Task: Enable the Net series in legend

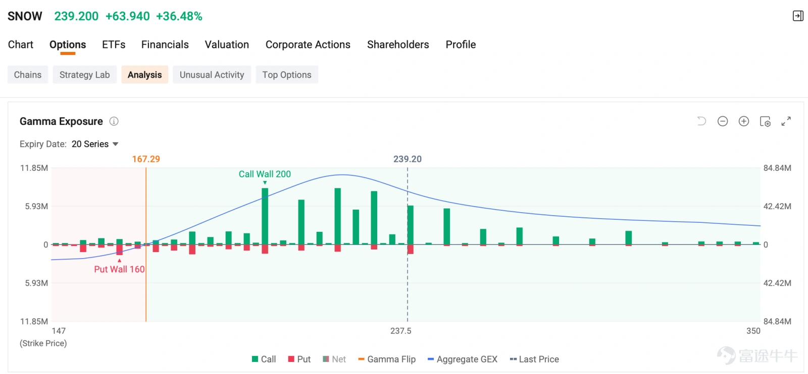Action: click(x=334, y=359)
